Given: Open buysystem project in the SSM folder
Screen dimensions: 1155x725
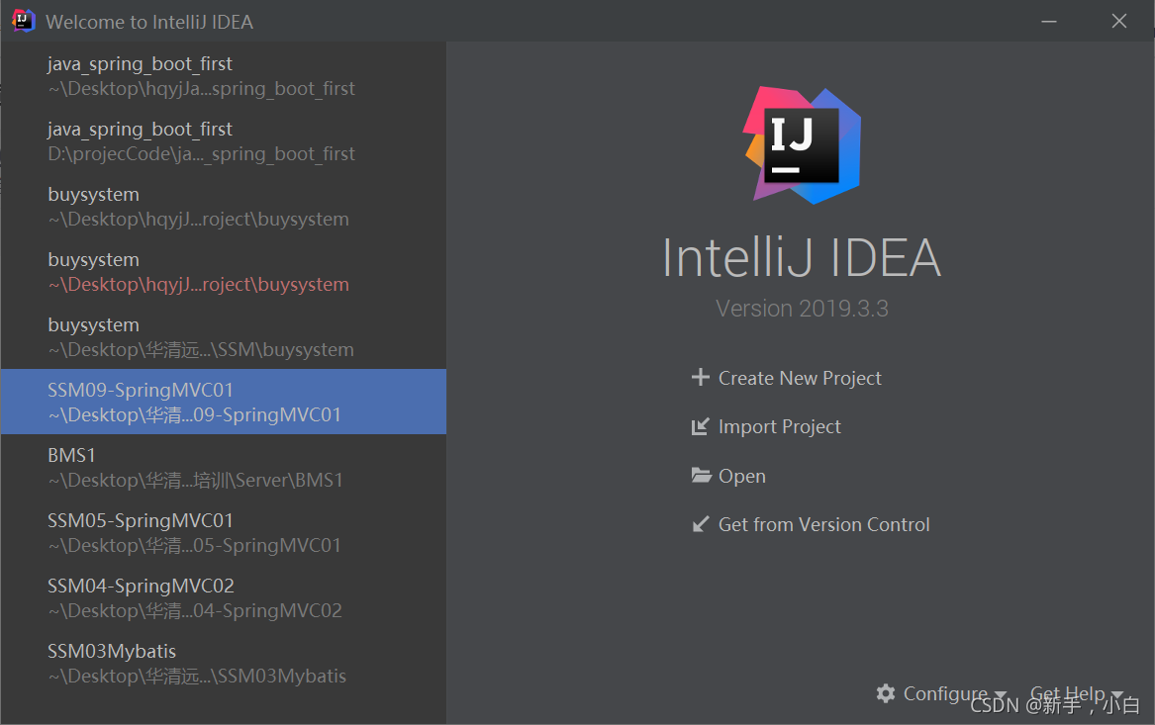Looking at the screenshot, I should pyautogui.click(x=224, y=337).
